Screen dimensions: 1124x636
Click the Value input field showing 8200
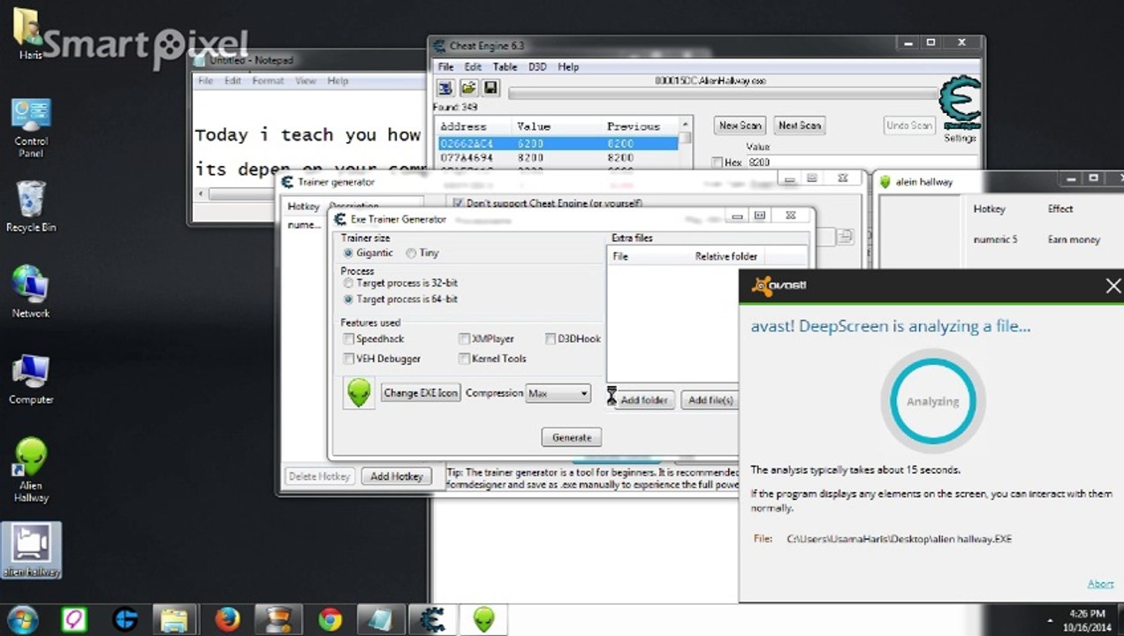click(x=862, y=163)
